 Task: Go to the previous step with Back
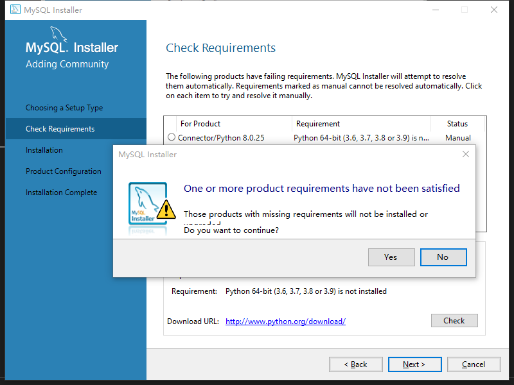tap(355, 364)
